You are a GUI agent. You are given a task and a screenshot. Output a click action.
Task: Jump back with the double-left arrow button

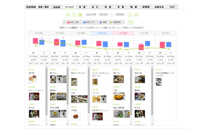[x=68, y=15]
